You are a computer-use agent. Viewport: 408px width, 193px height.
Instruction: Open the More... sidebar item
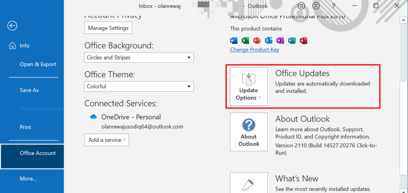click(28, 179)
